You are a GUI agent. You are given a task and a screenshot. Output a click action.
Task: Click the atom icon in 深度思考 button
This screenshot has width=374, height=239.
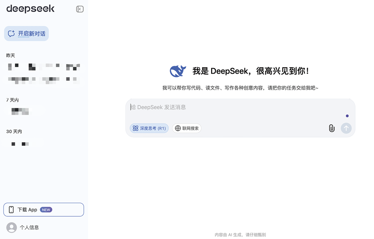[x=136, y=128]
